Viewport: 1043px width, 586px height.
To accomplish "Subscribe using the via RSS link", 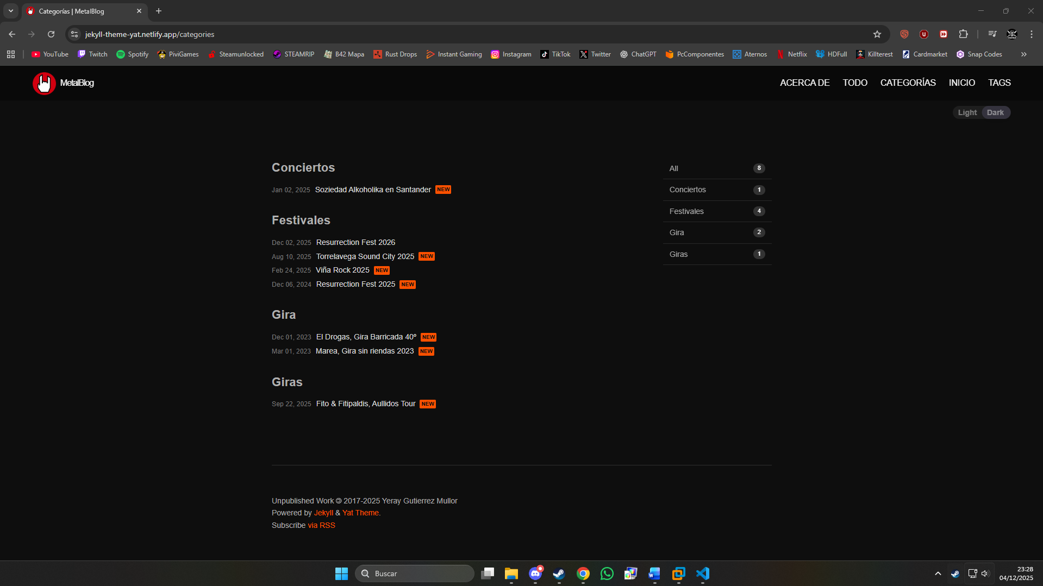I will (x=321, y=525).
